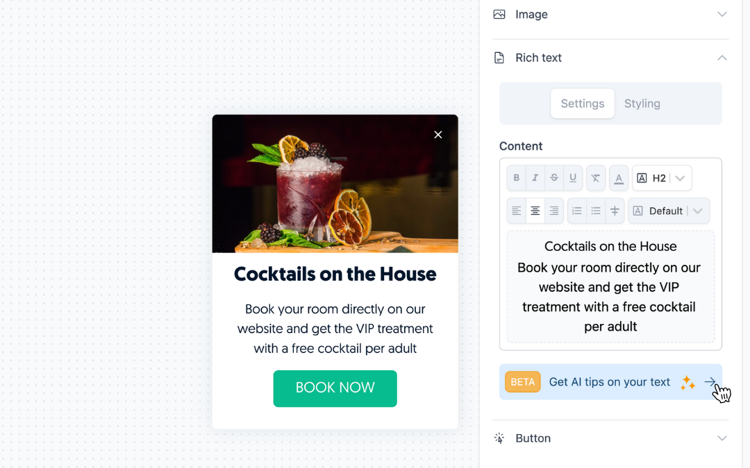750x468 pixels.
Task: Clear text formatting
Action: click(596, 177)
